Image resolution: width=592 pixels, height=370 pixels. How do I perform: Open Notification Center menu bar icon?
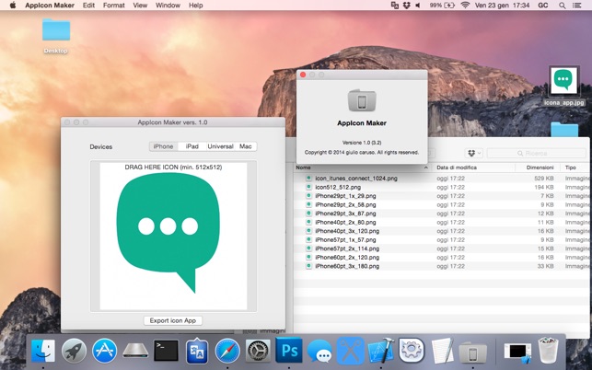pos(577,6)
